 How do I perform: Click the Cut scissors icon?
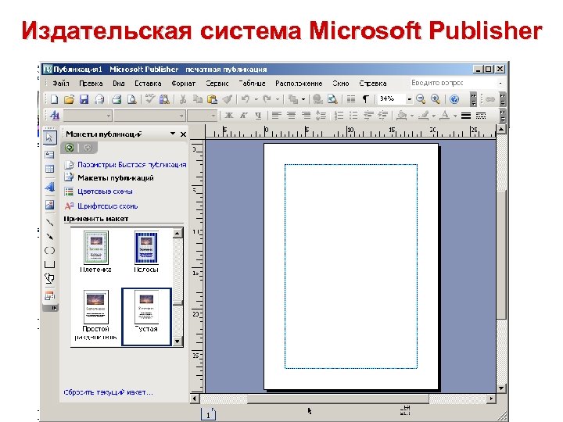183,99
